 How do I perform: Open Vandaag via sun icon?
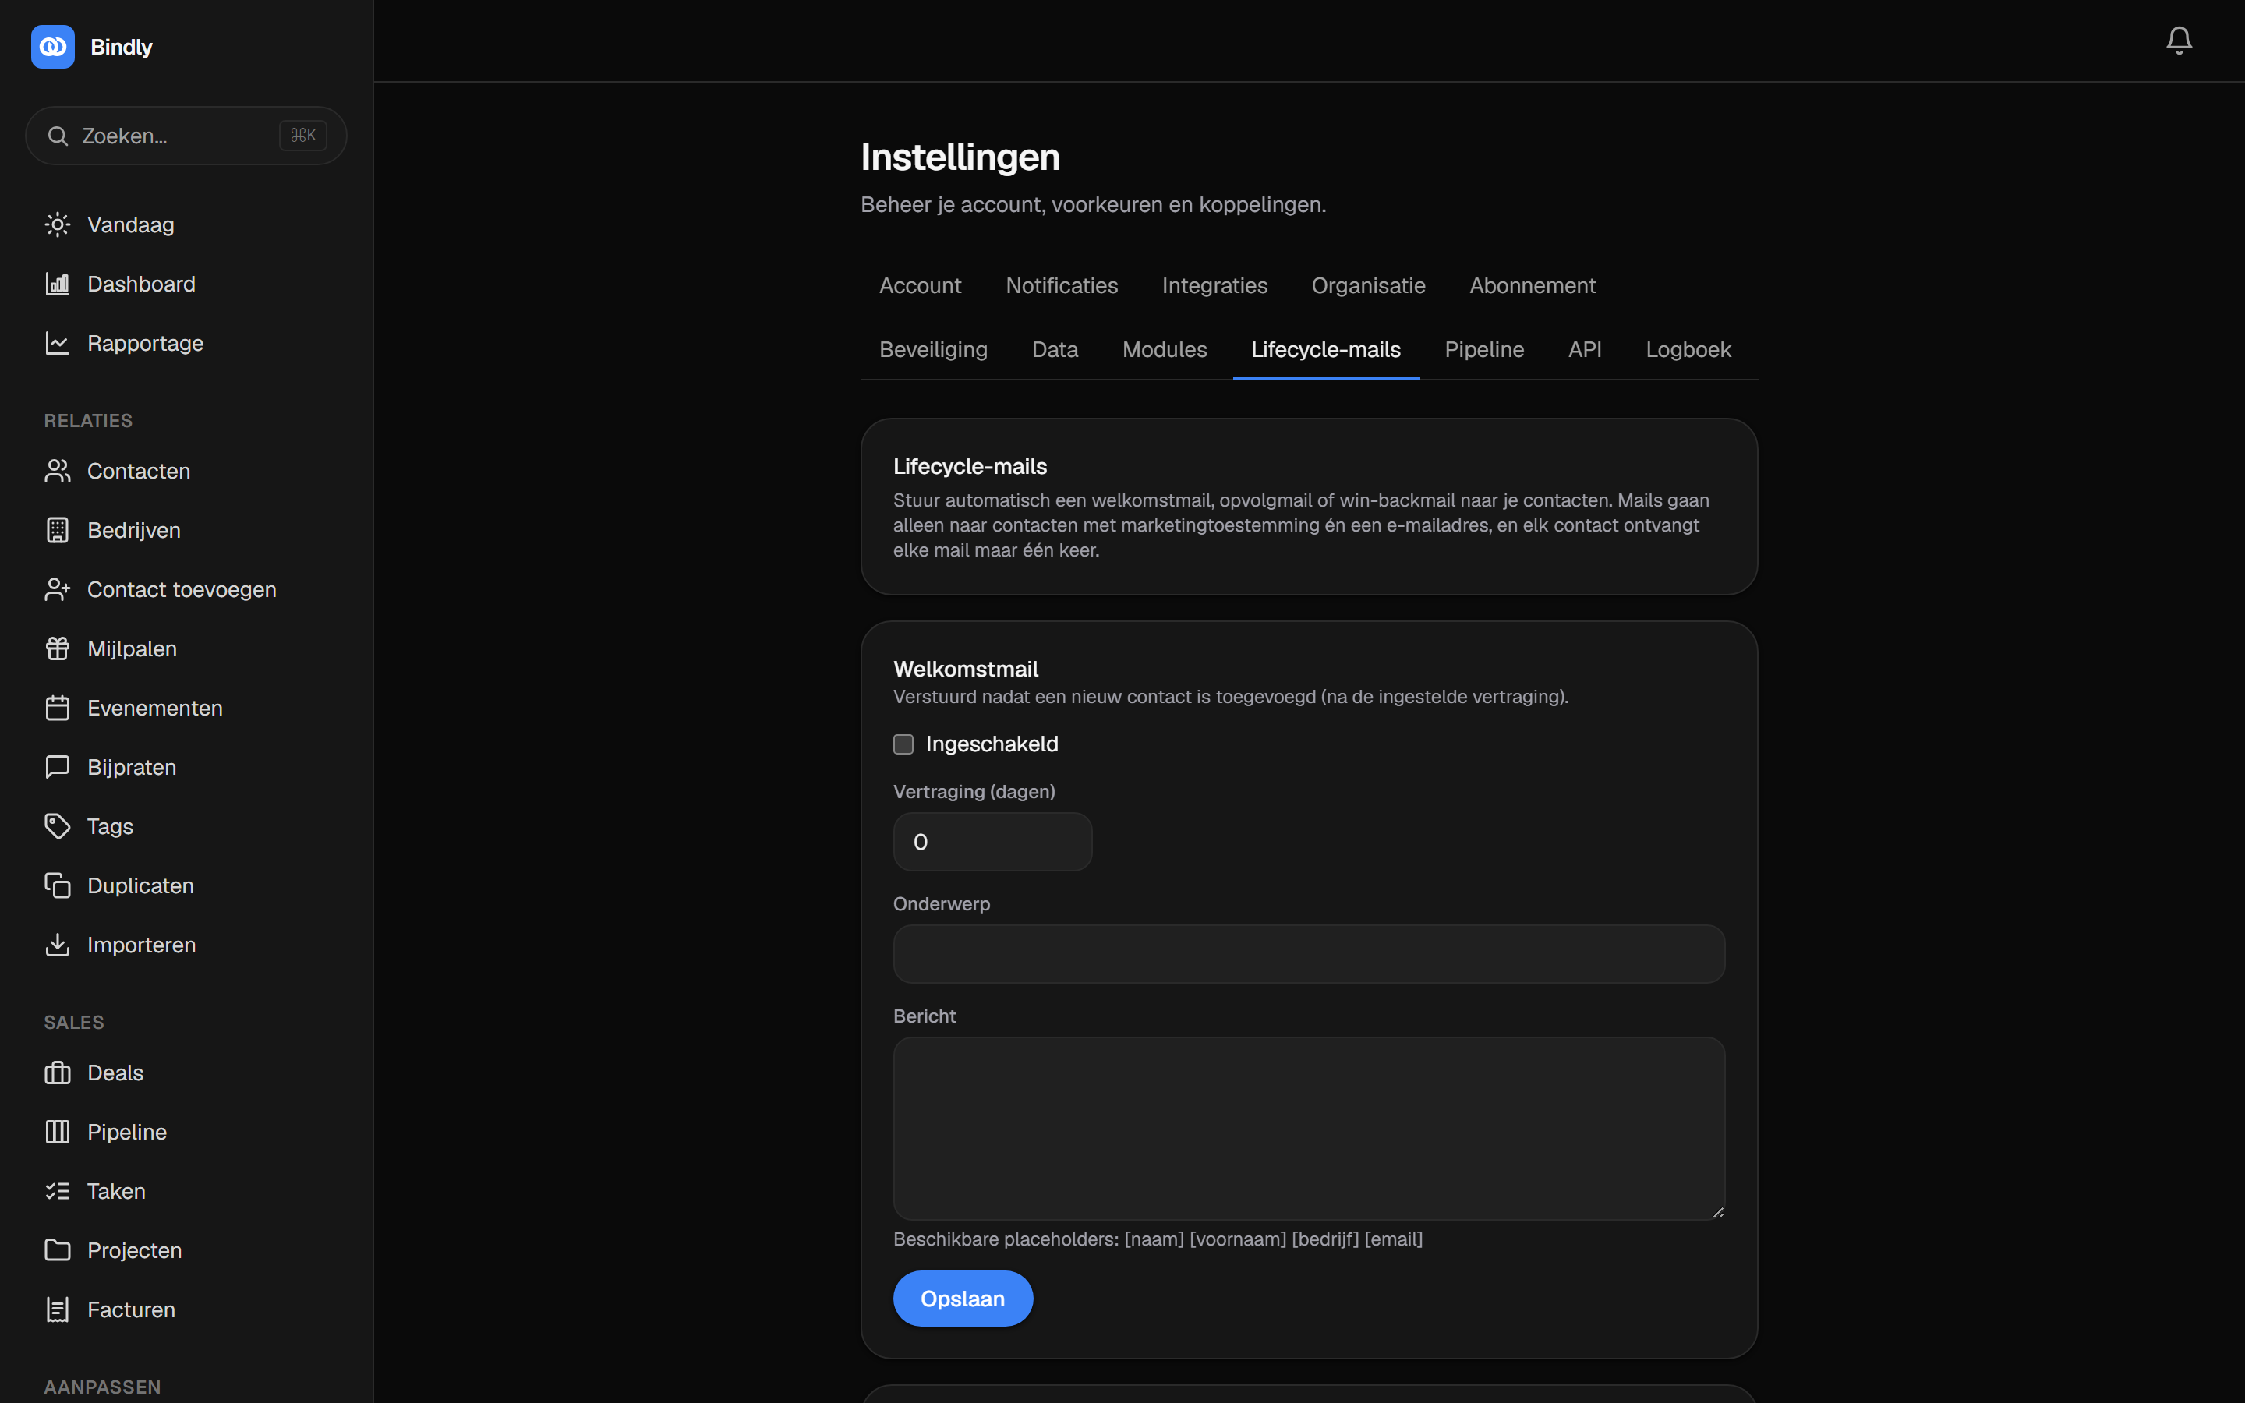coord(58,224)
